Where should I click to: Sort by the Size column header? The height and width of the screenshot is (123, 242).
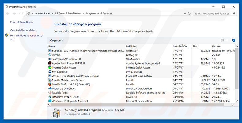(201, 47)
